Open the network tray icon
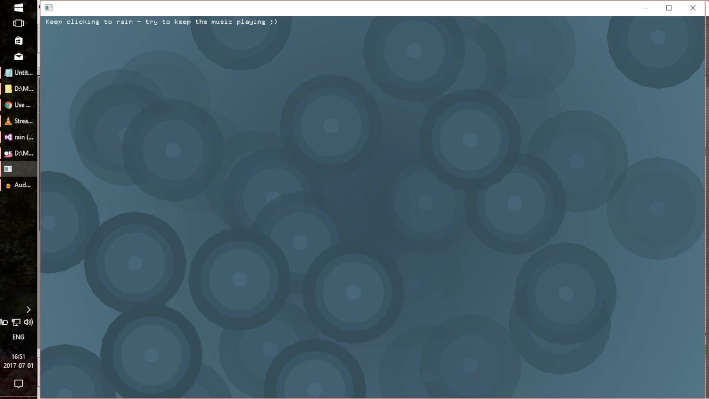 pos(16,322)
